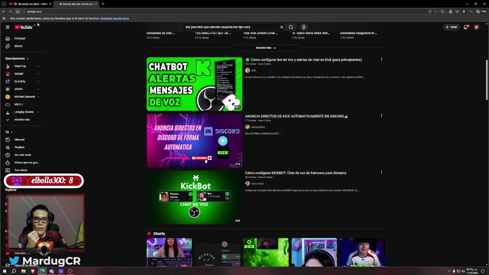
Task: Open options menu for KICKBOT video
Action: [x=381, y=172]
